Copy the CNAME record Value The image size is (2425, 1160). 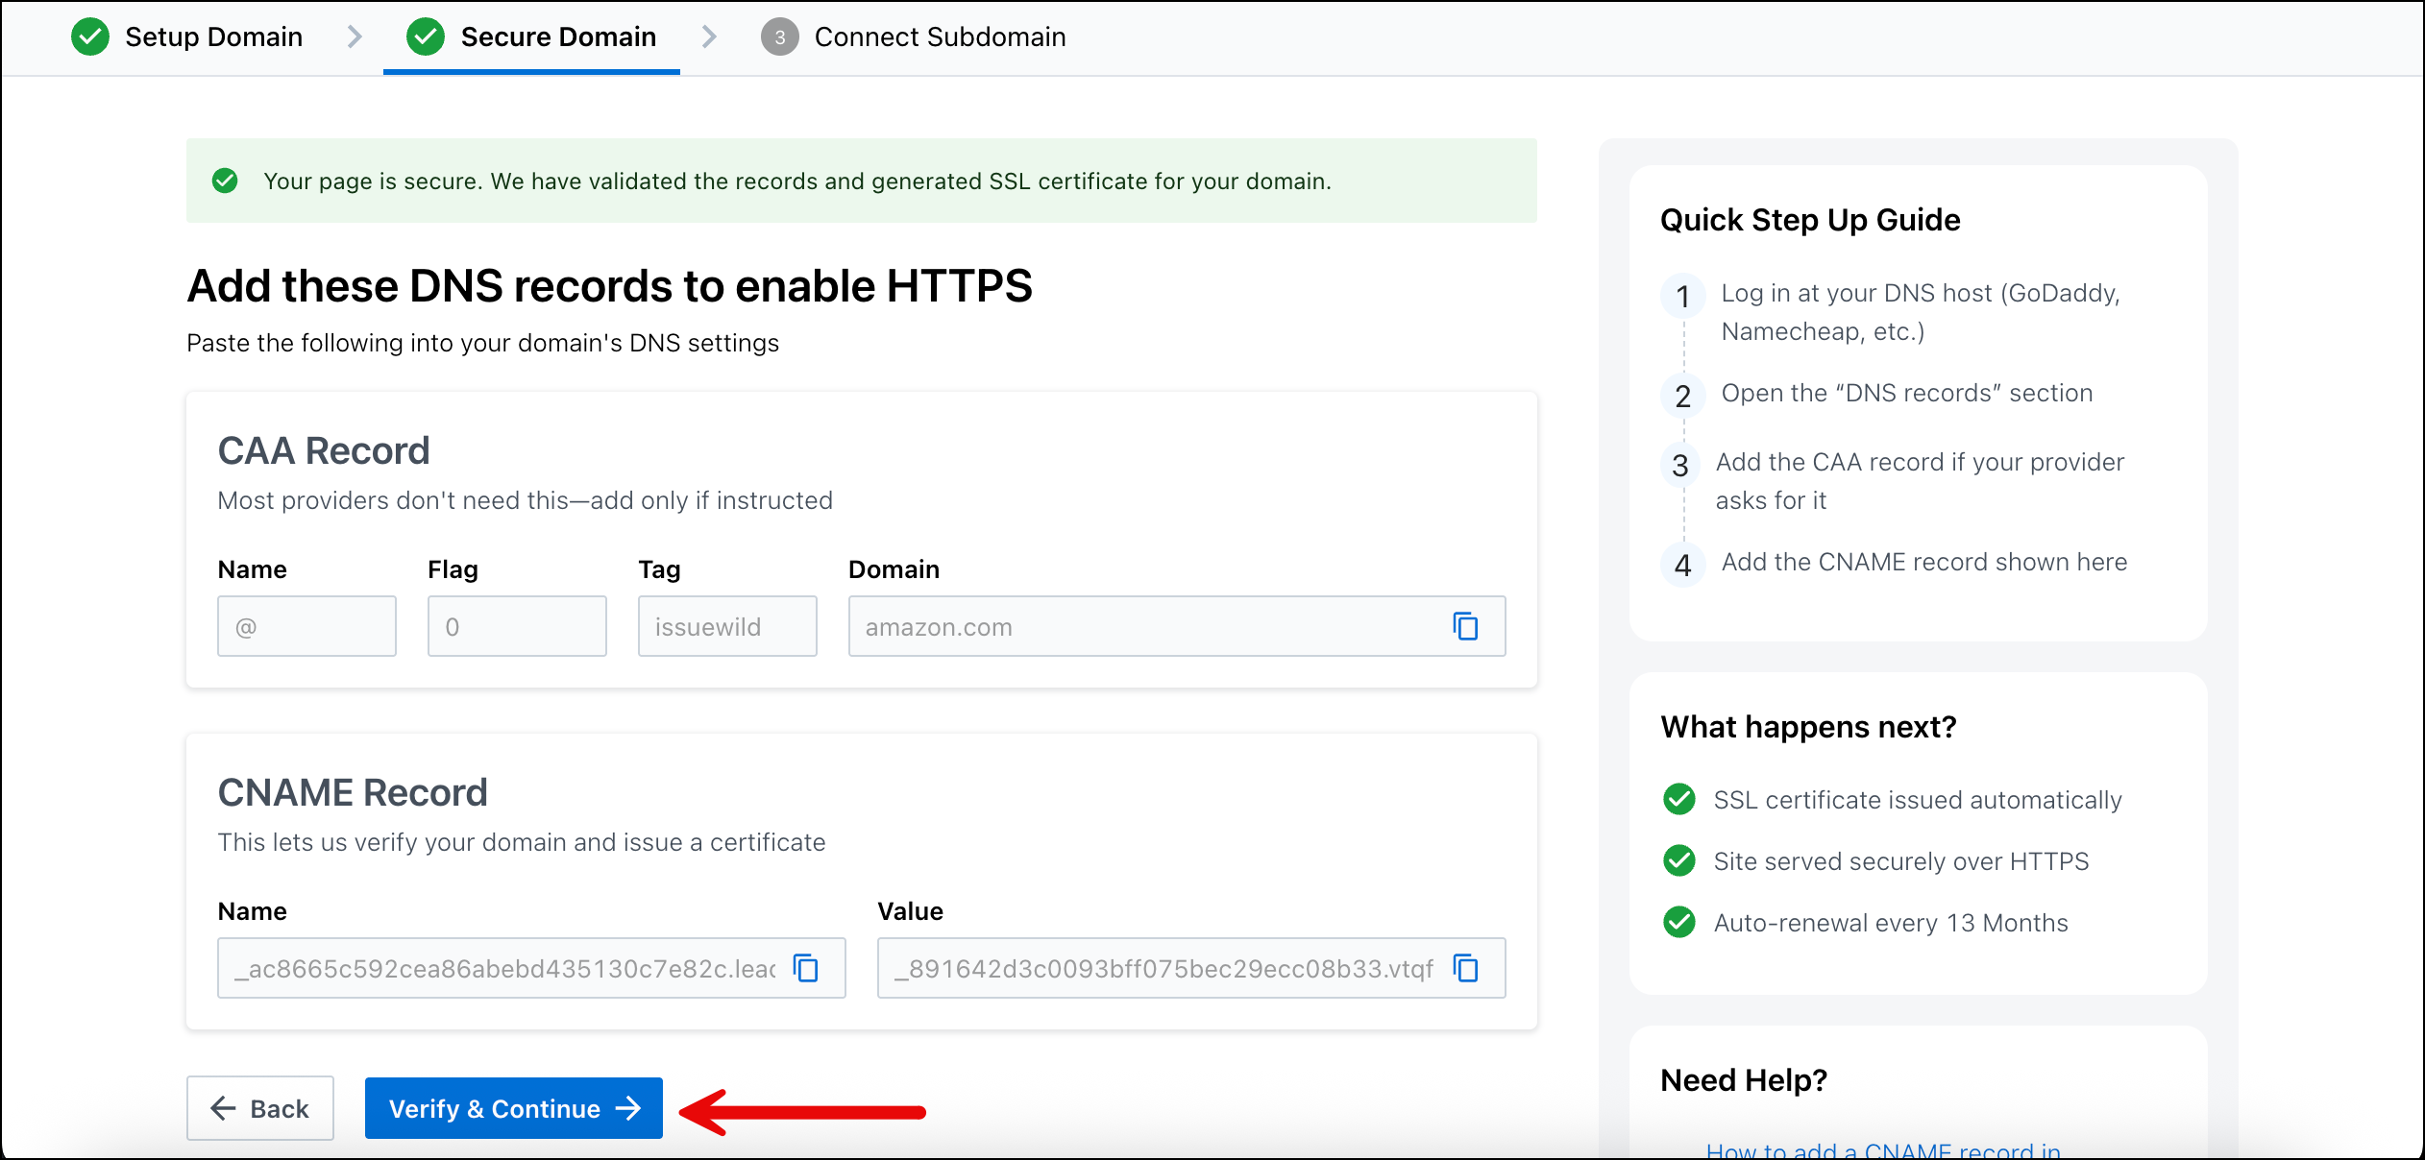(x=1467, y=968)
